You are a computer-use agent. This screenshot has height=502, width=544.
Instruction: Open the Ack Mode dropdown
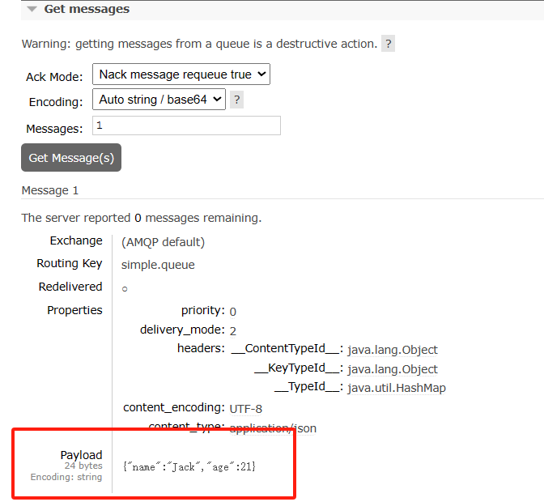[181, 74]
